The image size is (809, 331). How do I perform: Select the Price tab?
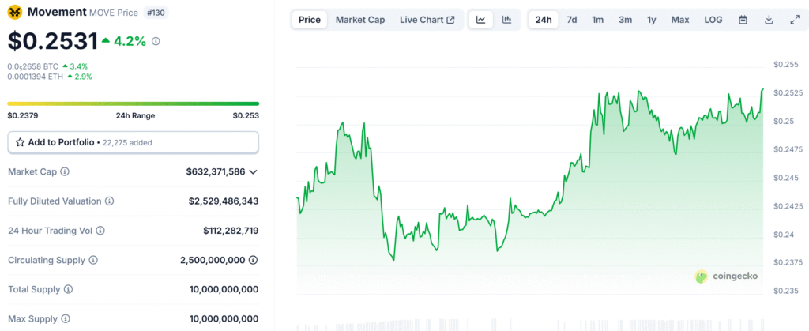pos(310,20)
